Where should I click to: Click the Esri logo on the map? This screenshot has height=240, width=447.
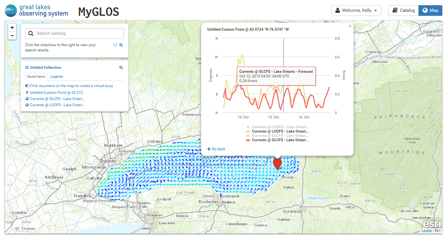point(432,224)
